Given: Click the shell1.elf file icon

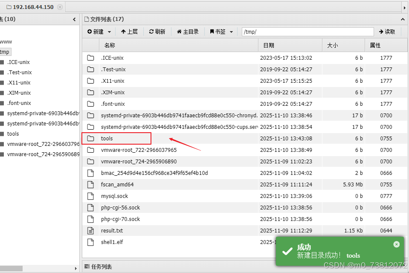Looking at the screenshot, I should 90,242.
